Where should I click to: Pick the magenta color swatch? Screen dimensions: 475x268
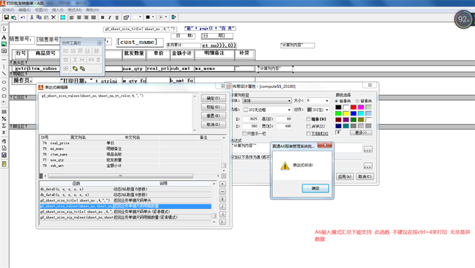click(x=361, y=107)
